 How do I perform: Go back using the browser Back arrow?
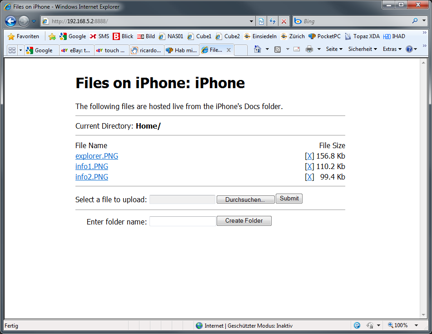11,21
